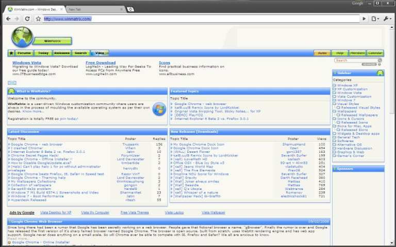The width and height of the screenshot is (396, 247).
Task: Reload the page with the refresh icon
Action: [27, 19]
